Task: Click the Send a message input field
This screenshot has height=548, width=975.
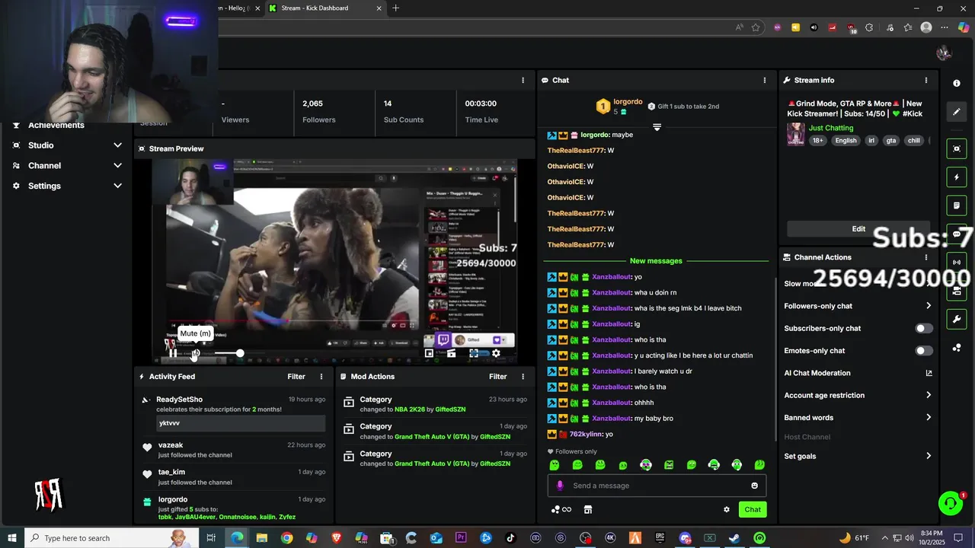Action: (657, 486)
